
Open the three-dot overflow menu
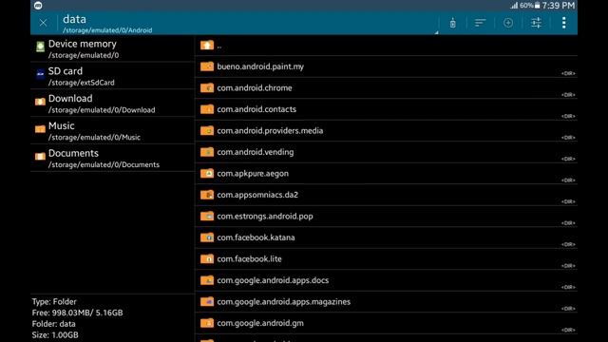pos(563,23)
